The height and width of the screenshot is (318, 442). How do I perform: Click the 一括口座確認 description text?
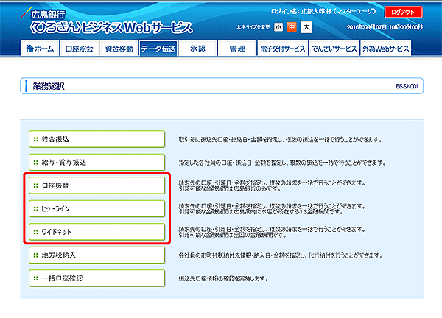click(223, 279)
